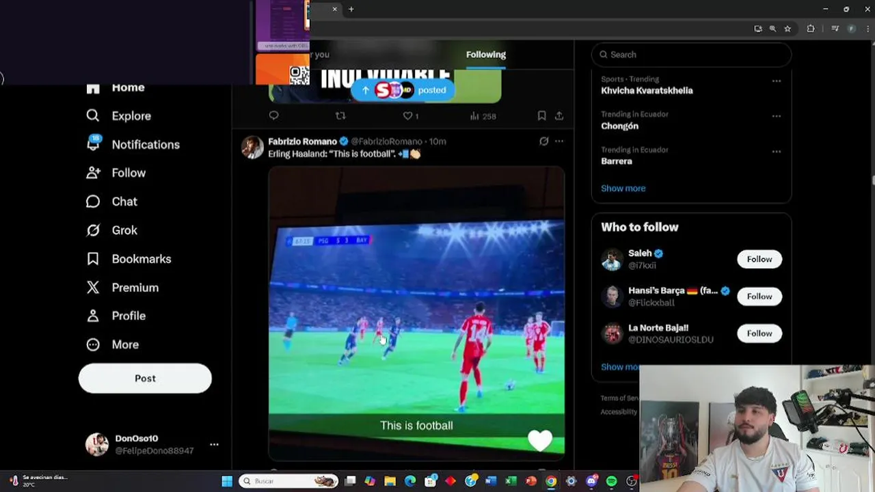Follow the Saleh account
The width and height of the screenshot is (875, 492).
point(759,259)
